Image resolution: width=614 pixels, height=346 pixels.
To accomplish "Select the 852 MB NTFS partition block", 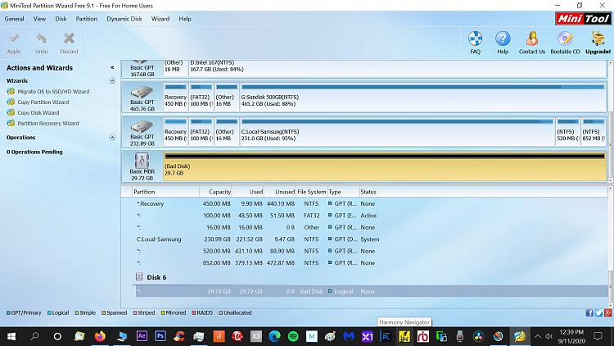I will (594, 132).
